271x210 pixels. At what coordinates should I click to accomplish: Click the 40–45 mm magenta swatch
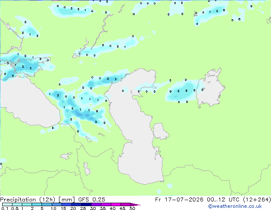[x=116, y=204]
